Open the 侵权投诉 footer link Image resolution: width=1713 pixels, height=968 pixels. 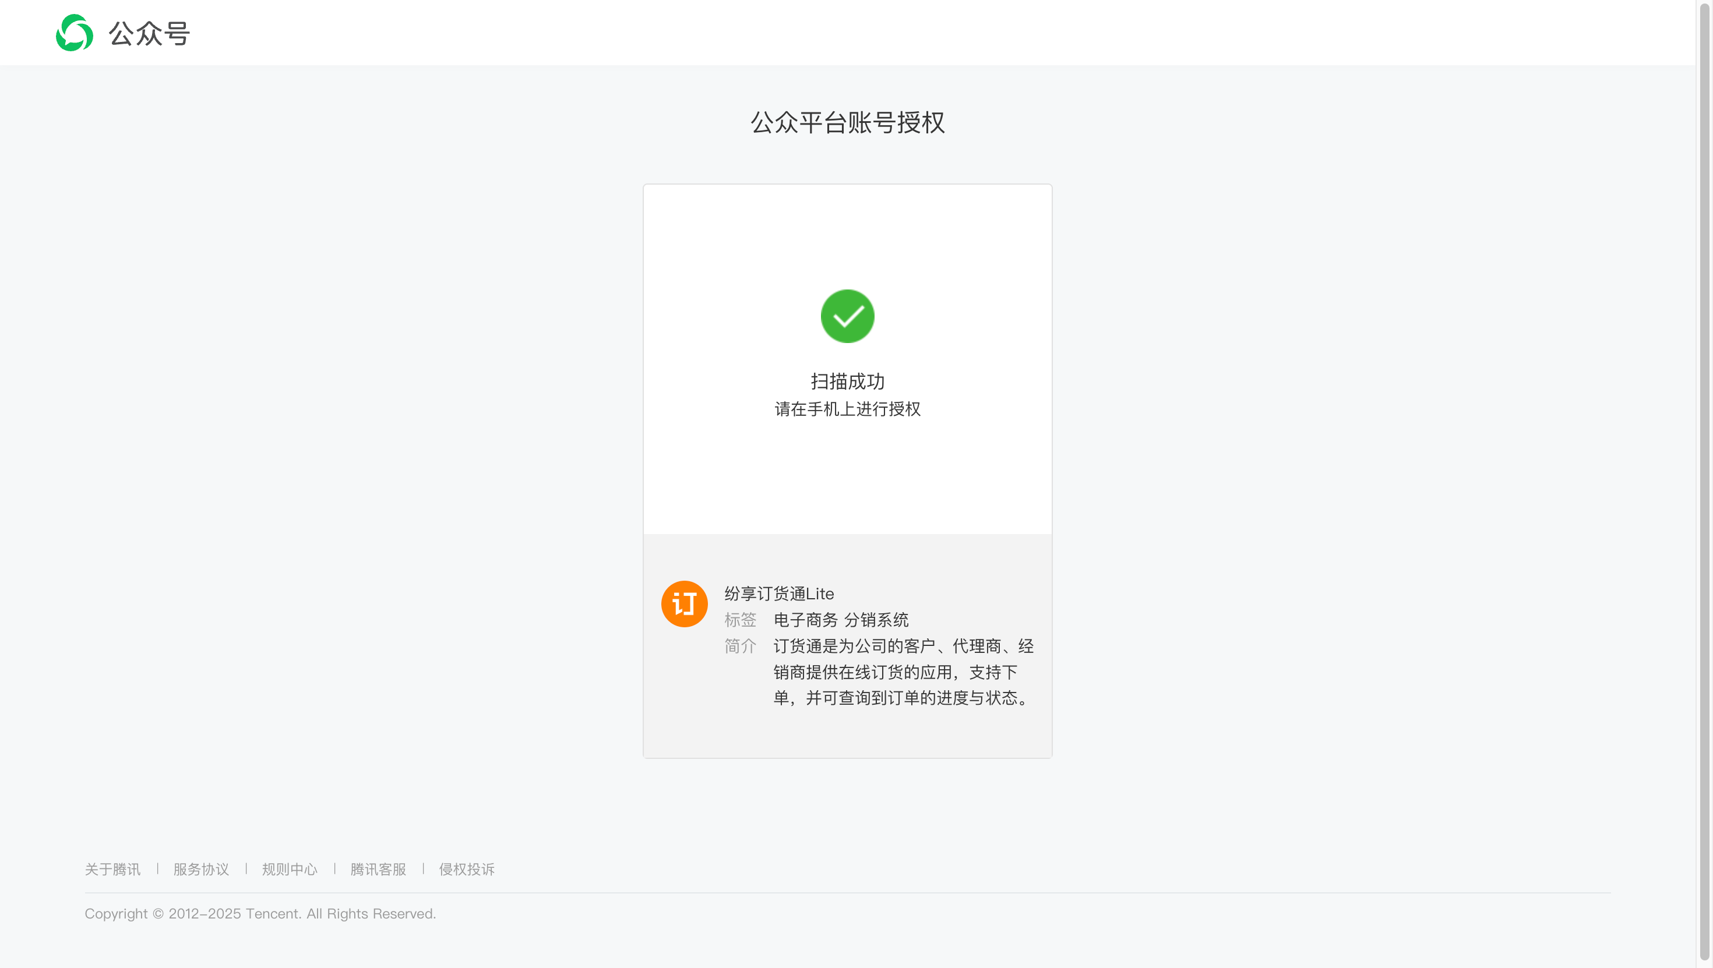466,869
